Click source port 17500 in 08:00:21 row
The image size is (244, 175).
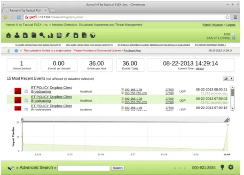[170, 90]
